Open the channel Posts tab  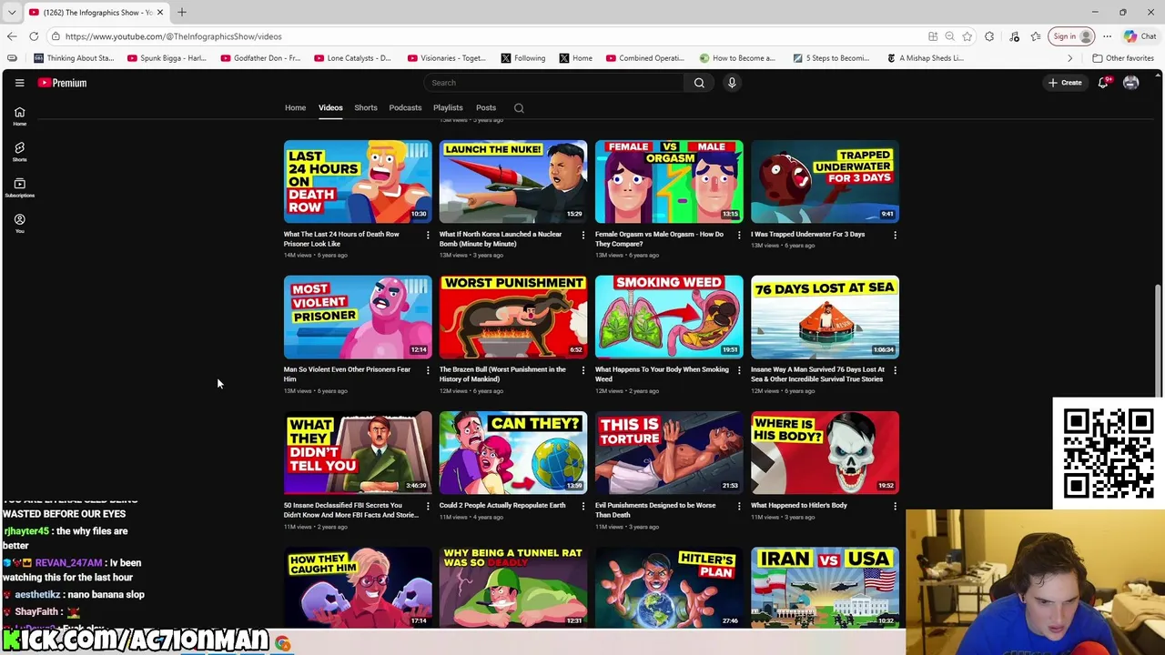pos(486,108)
